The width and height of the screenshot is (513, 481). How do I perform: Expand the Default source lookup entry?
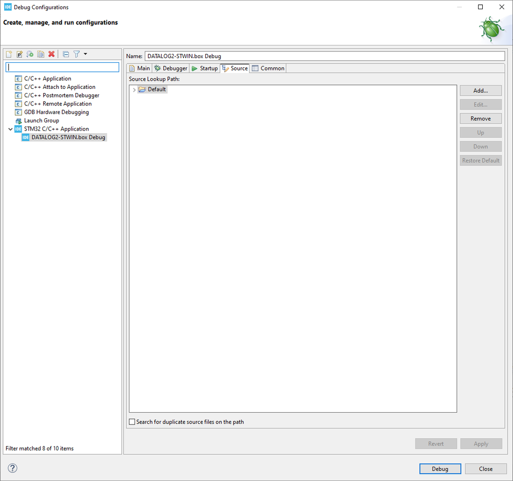point(134,89)
